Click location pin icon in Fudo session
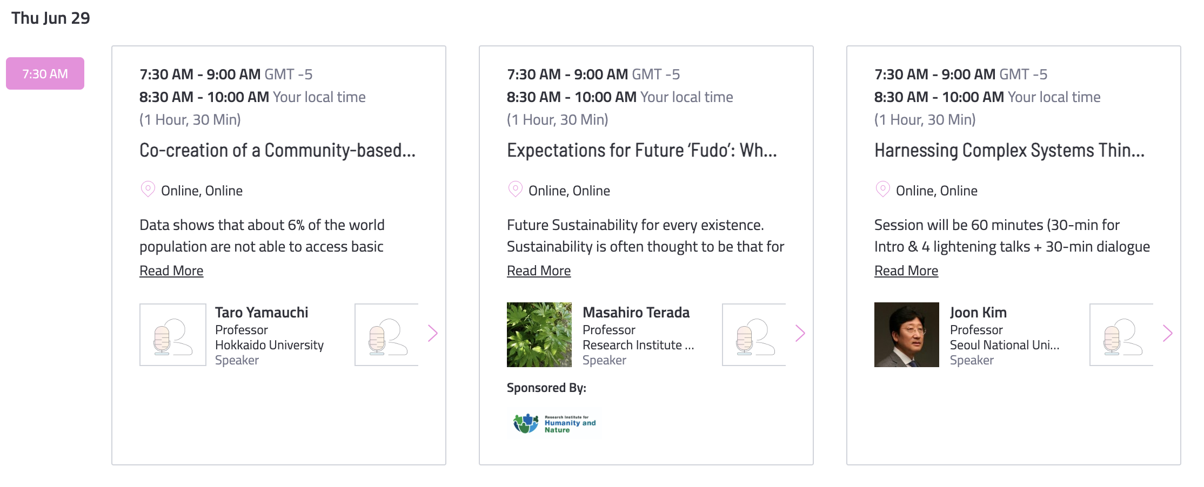Image resolution: width=1204 pixels, height=487 pixels. coord(515,190)
